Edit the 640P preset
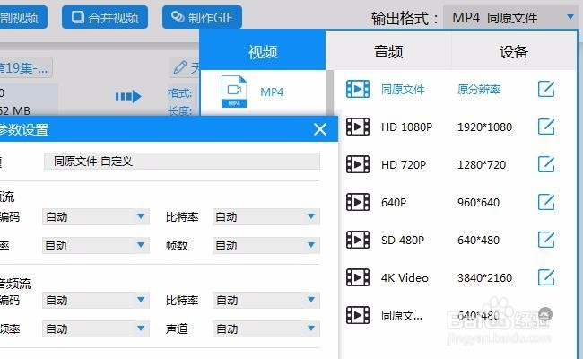 click(546, 202)
